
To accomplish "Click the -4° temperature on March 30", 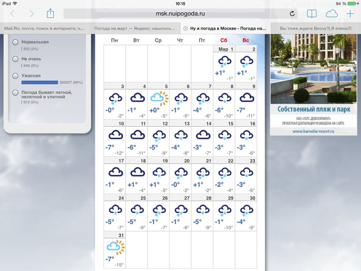I will 241,222.
